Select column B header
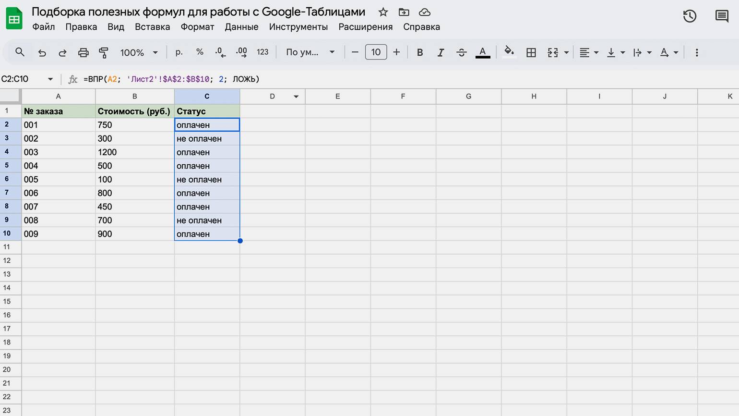Screen dimensions: 739x416 coord(135,97)
